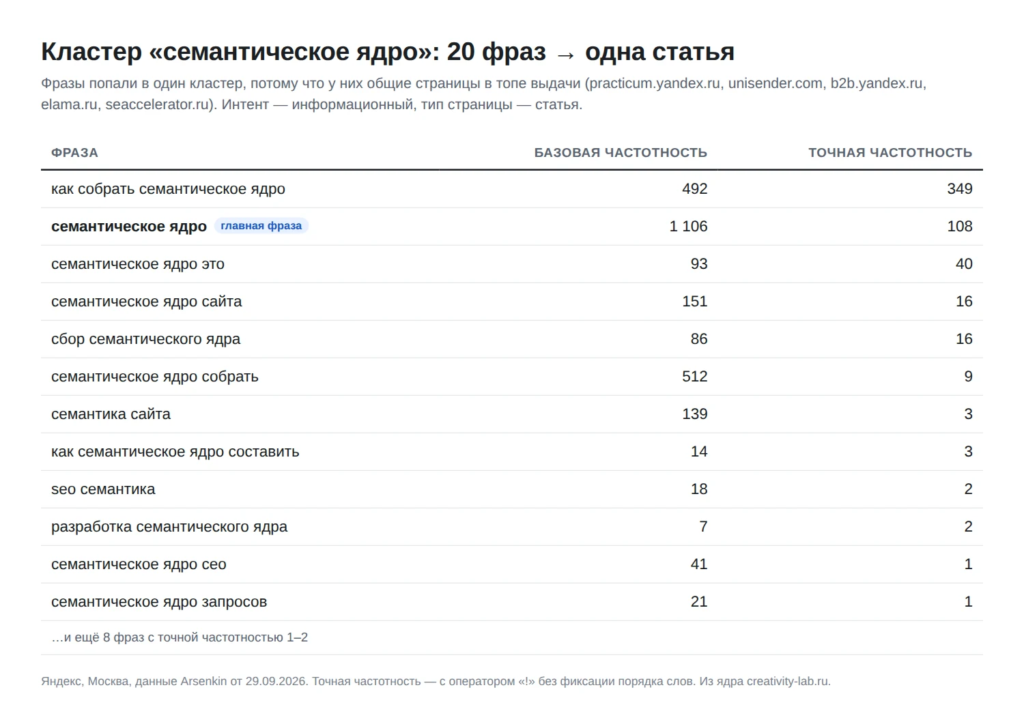Select the phrase 'семантика сайта'
1024x722 pixels.
click(111, 414)
